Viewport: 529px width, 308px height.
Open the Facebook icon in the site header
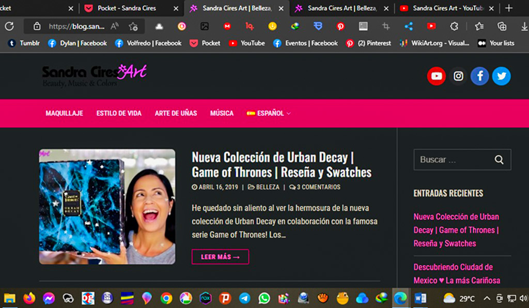479,76
